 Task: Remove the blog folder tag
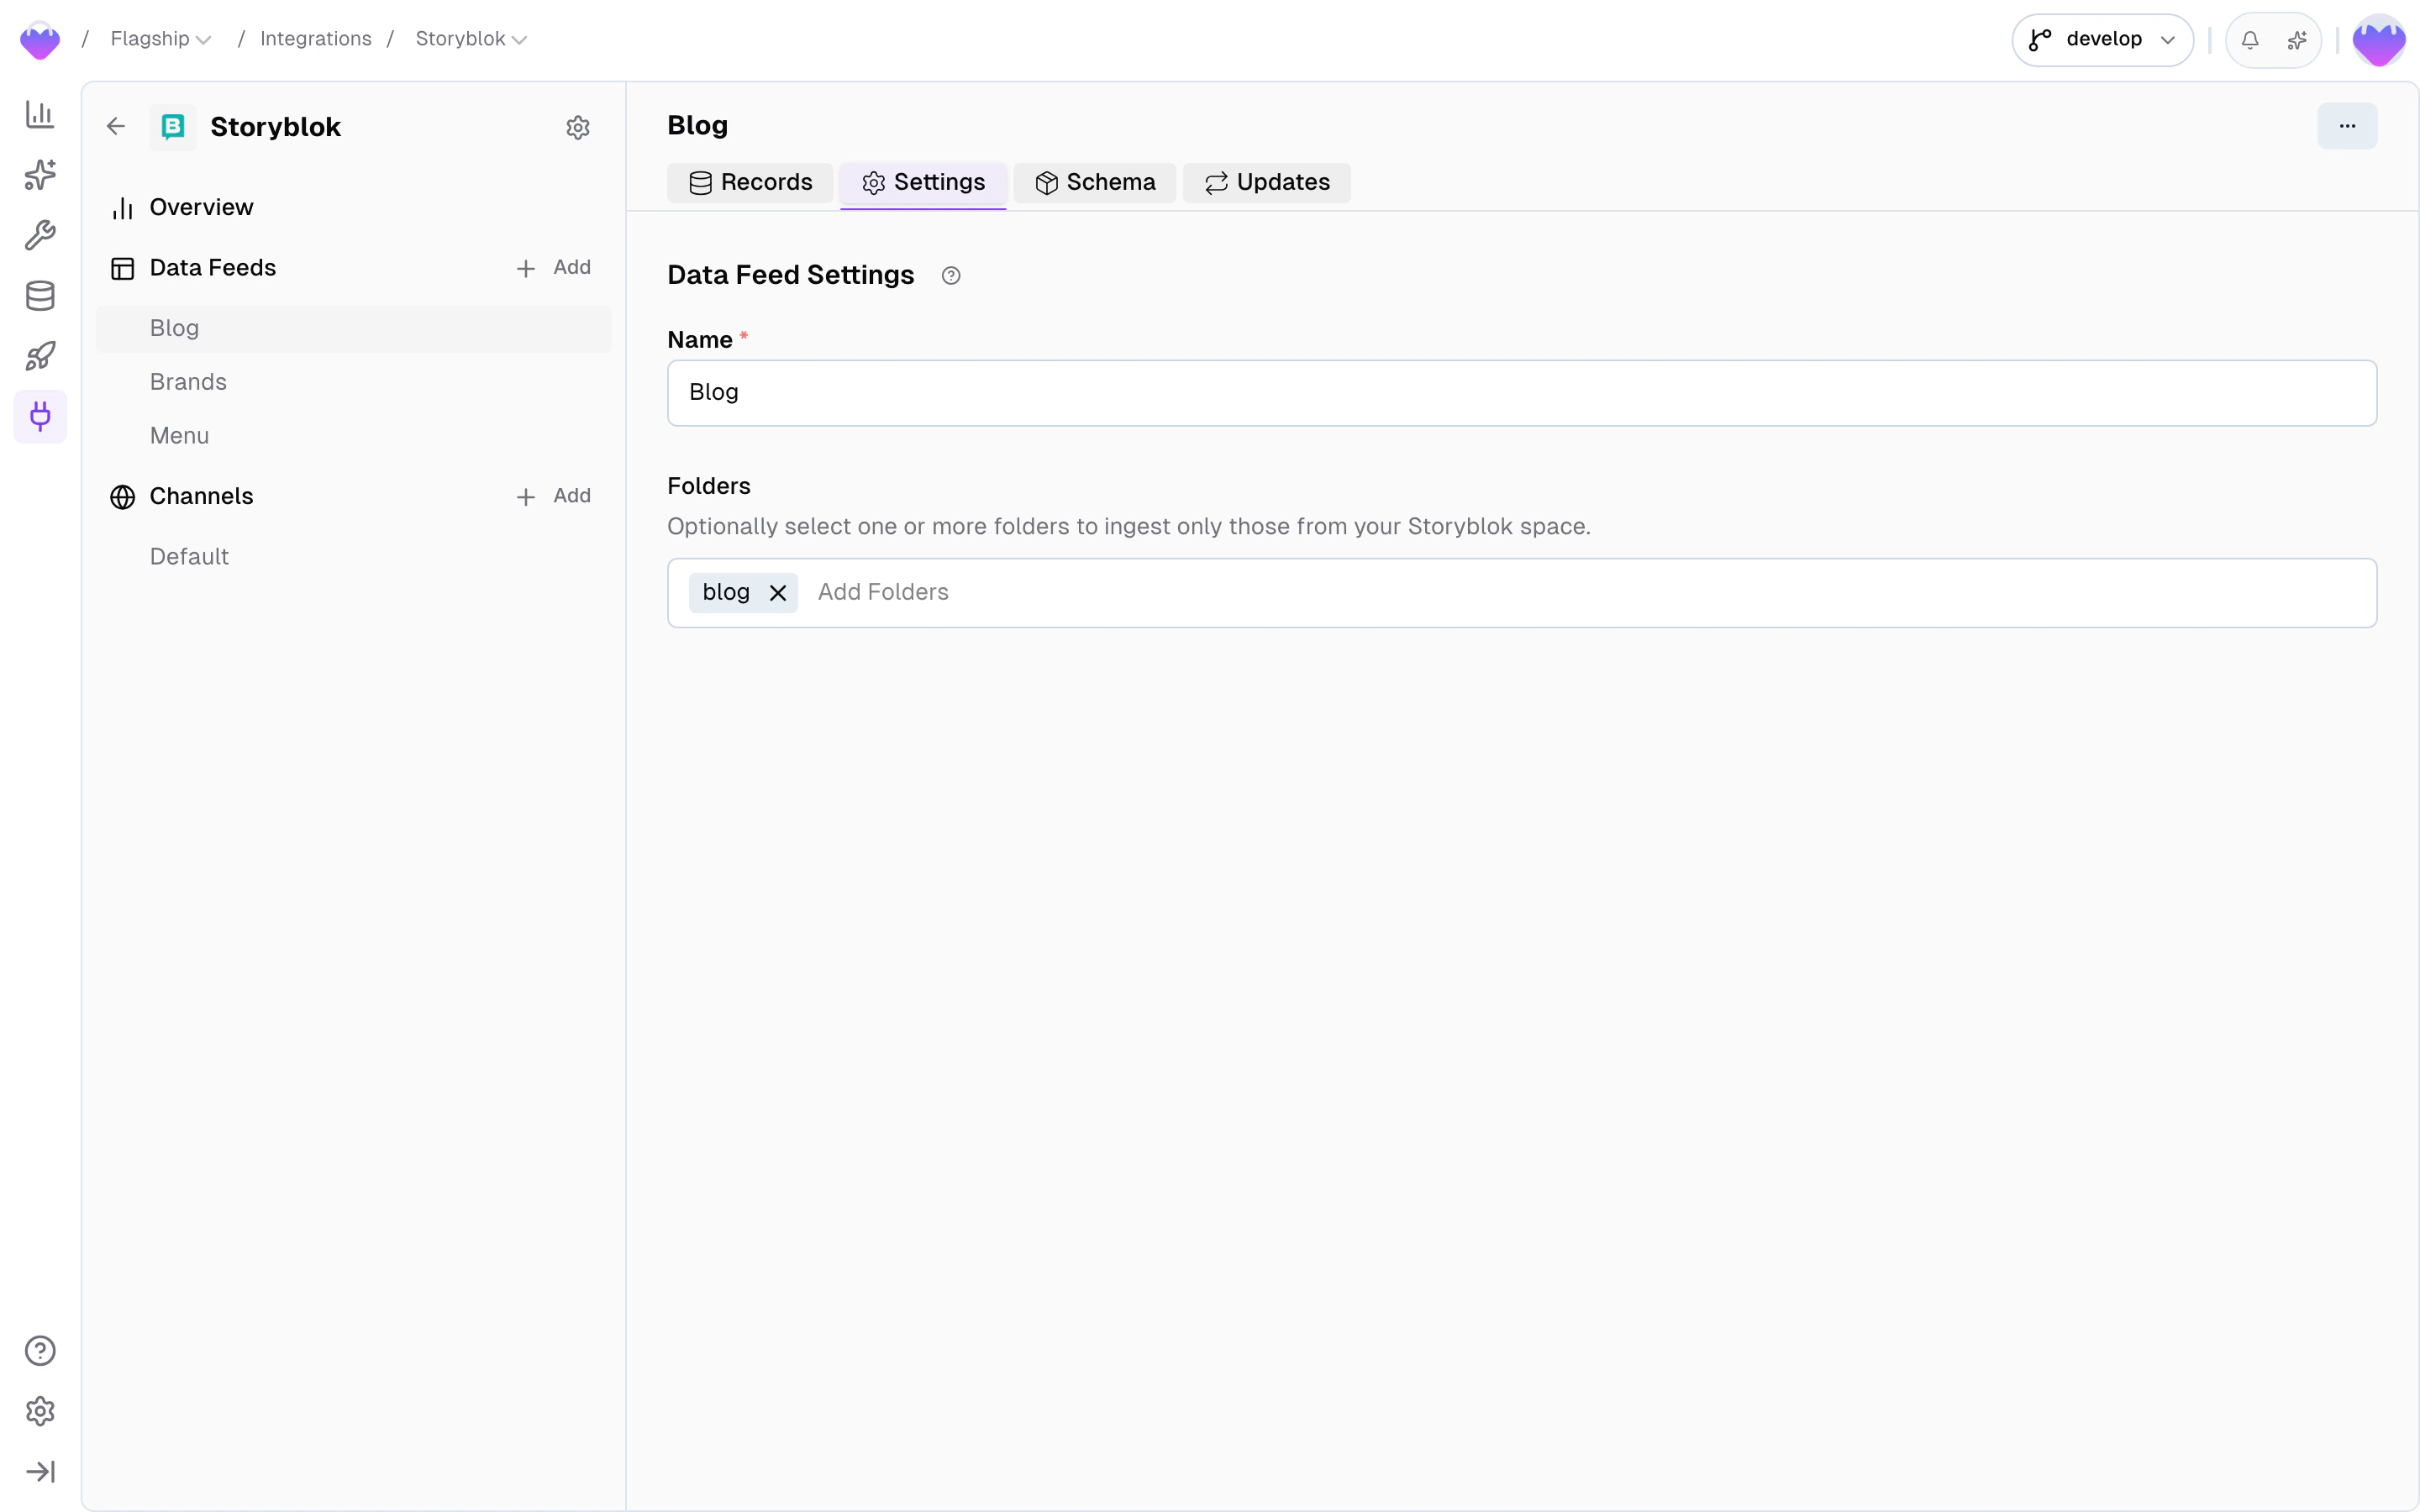point(778,593)
